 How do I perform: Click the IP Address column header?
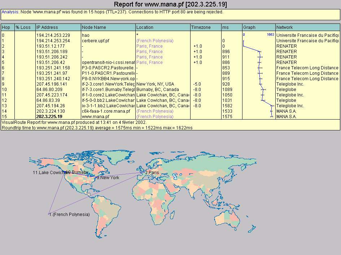coord(47,27)
